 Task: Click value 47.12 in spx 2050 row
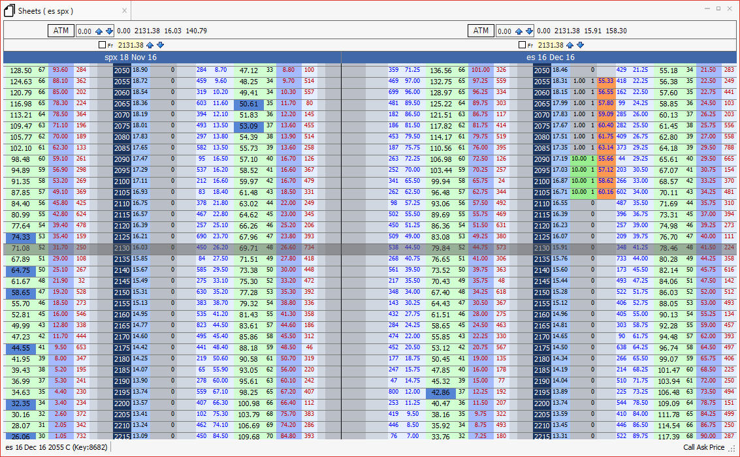pyautogui.click(x=249, y=71)
